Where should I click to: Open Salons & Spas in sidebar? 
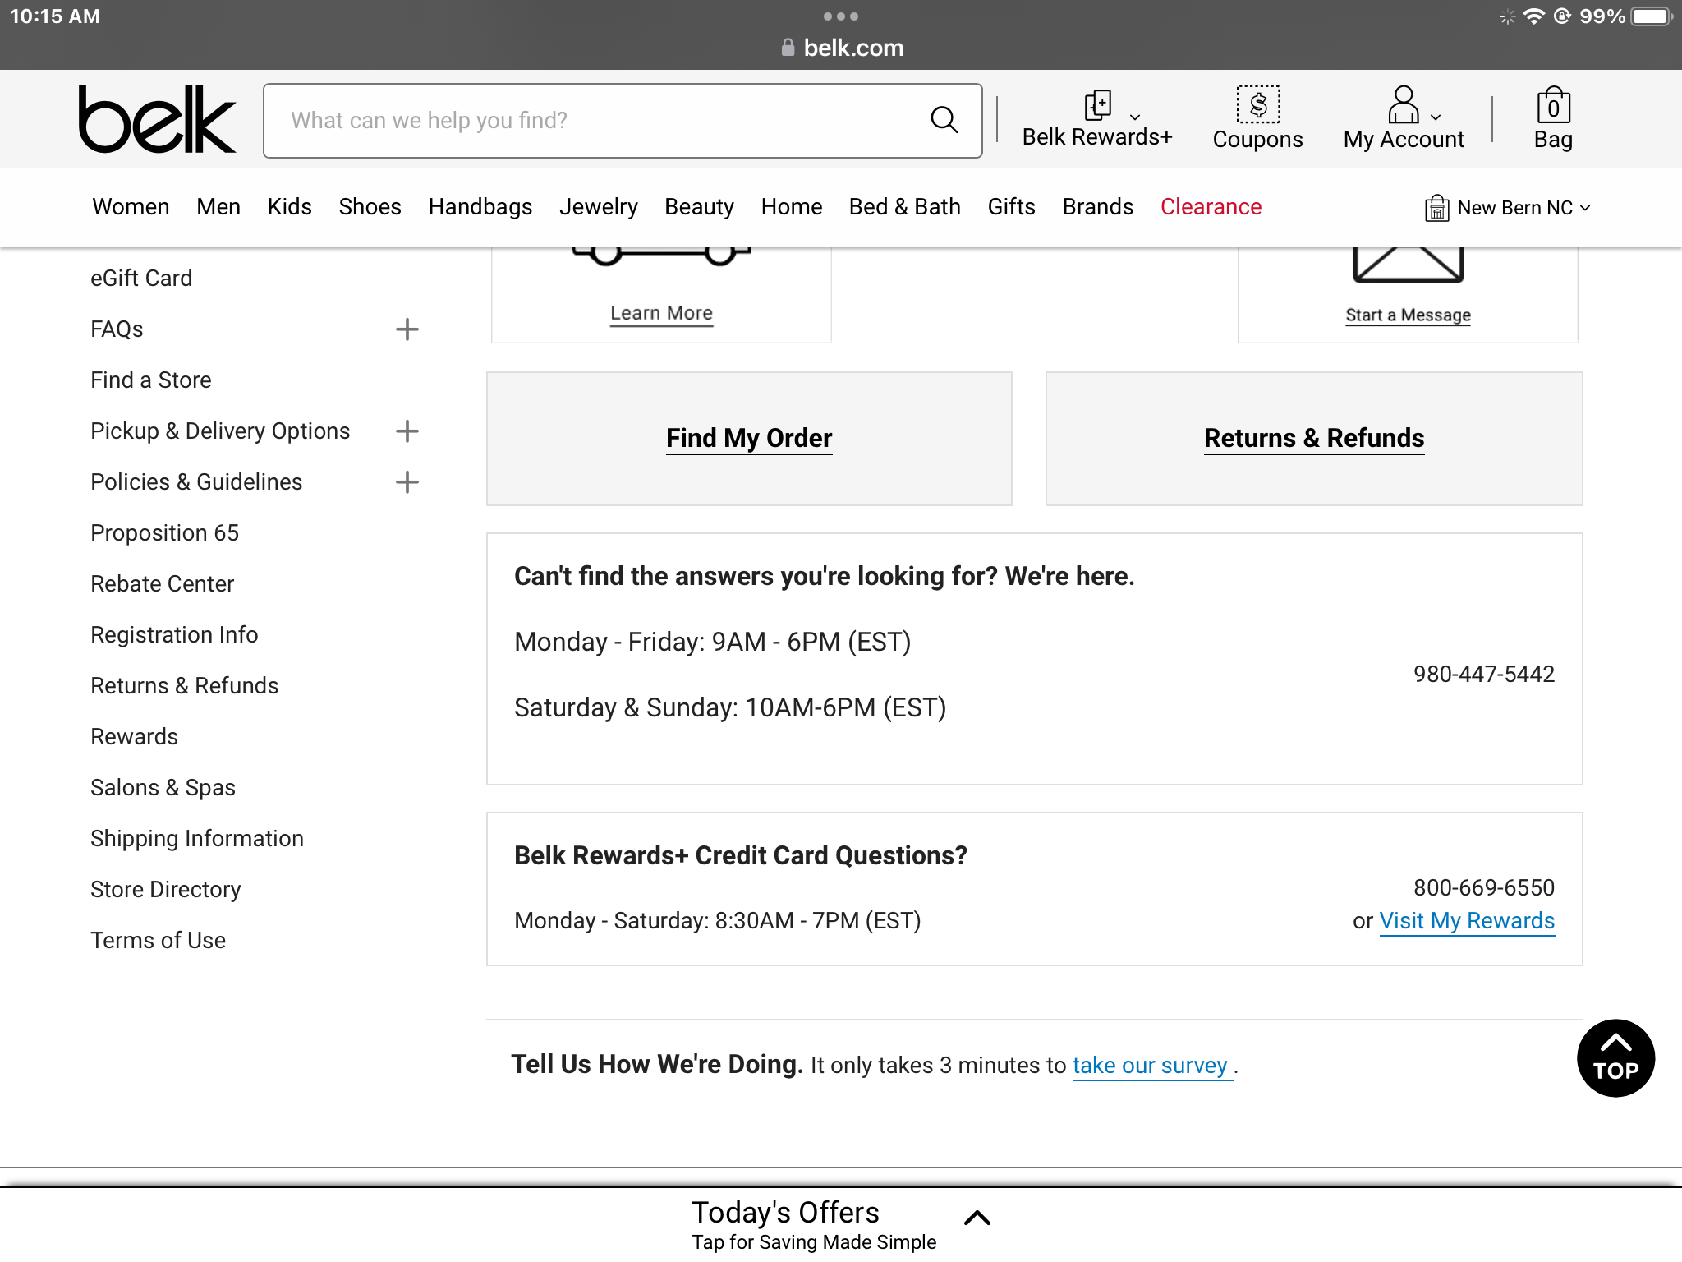point(163,788)
